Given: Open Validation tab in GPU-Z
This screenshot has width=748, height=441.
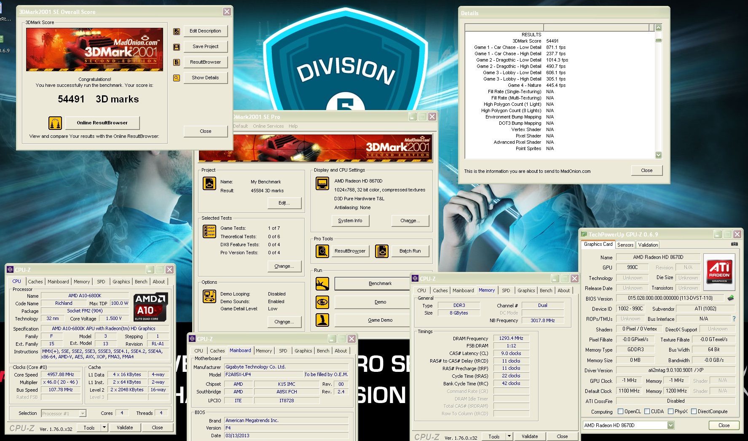Looking at the screenshot, I should tap(648, 245).
